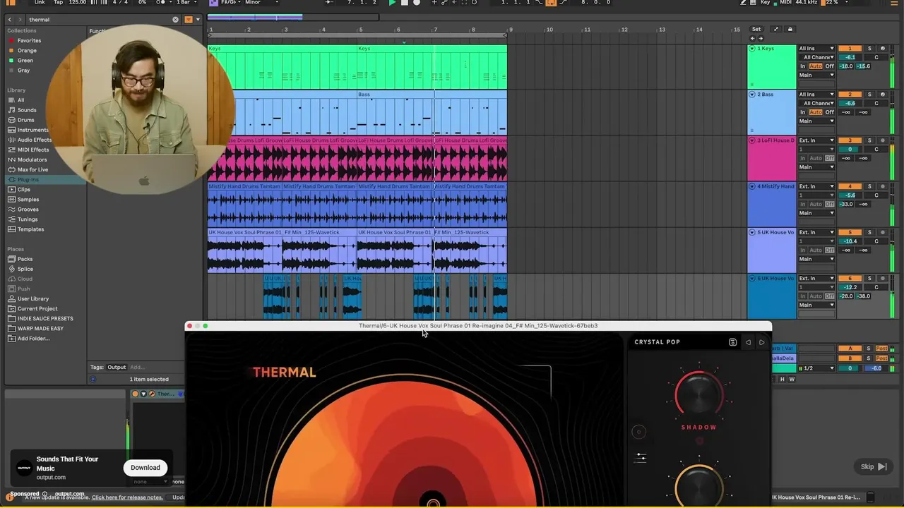This screenshot has width=904, height=508.
Task: Open WARP MADE EASY folder
Action: (x=40, y=328)
